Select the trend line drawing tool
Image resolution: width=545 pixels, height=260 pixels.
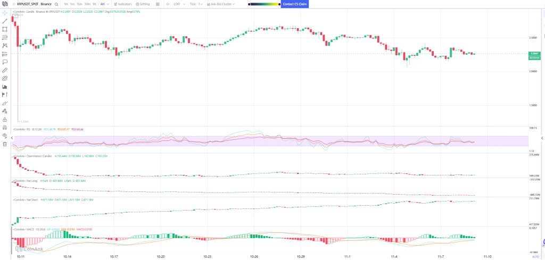[x=4, y=20]
